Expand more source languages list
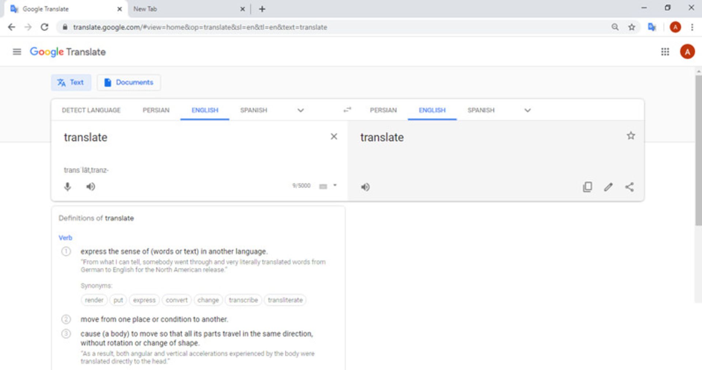The height and width of the screenshot is (370, 702). 301,110
